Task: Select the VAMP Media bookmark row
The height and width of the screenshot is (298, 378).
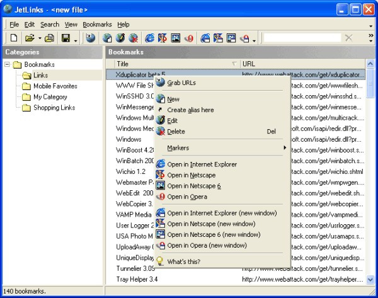Action: pyautogui.click(x=236, y=215)
